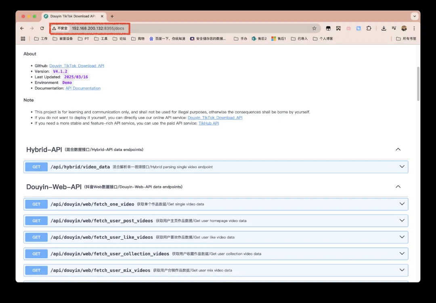436x303 pixels.
Task: Open the browser downloads icon
Action: (x=384, y=28)
